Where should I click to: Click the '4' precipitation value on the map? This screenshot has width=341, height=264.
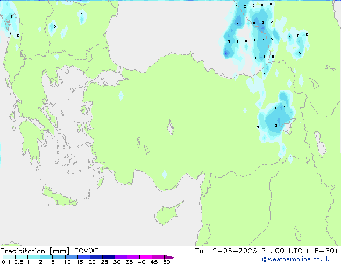[264, 40]
